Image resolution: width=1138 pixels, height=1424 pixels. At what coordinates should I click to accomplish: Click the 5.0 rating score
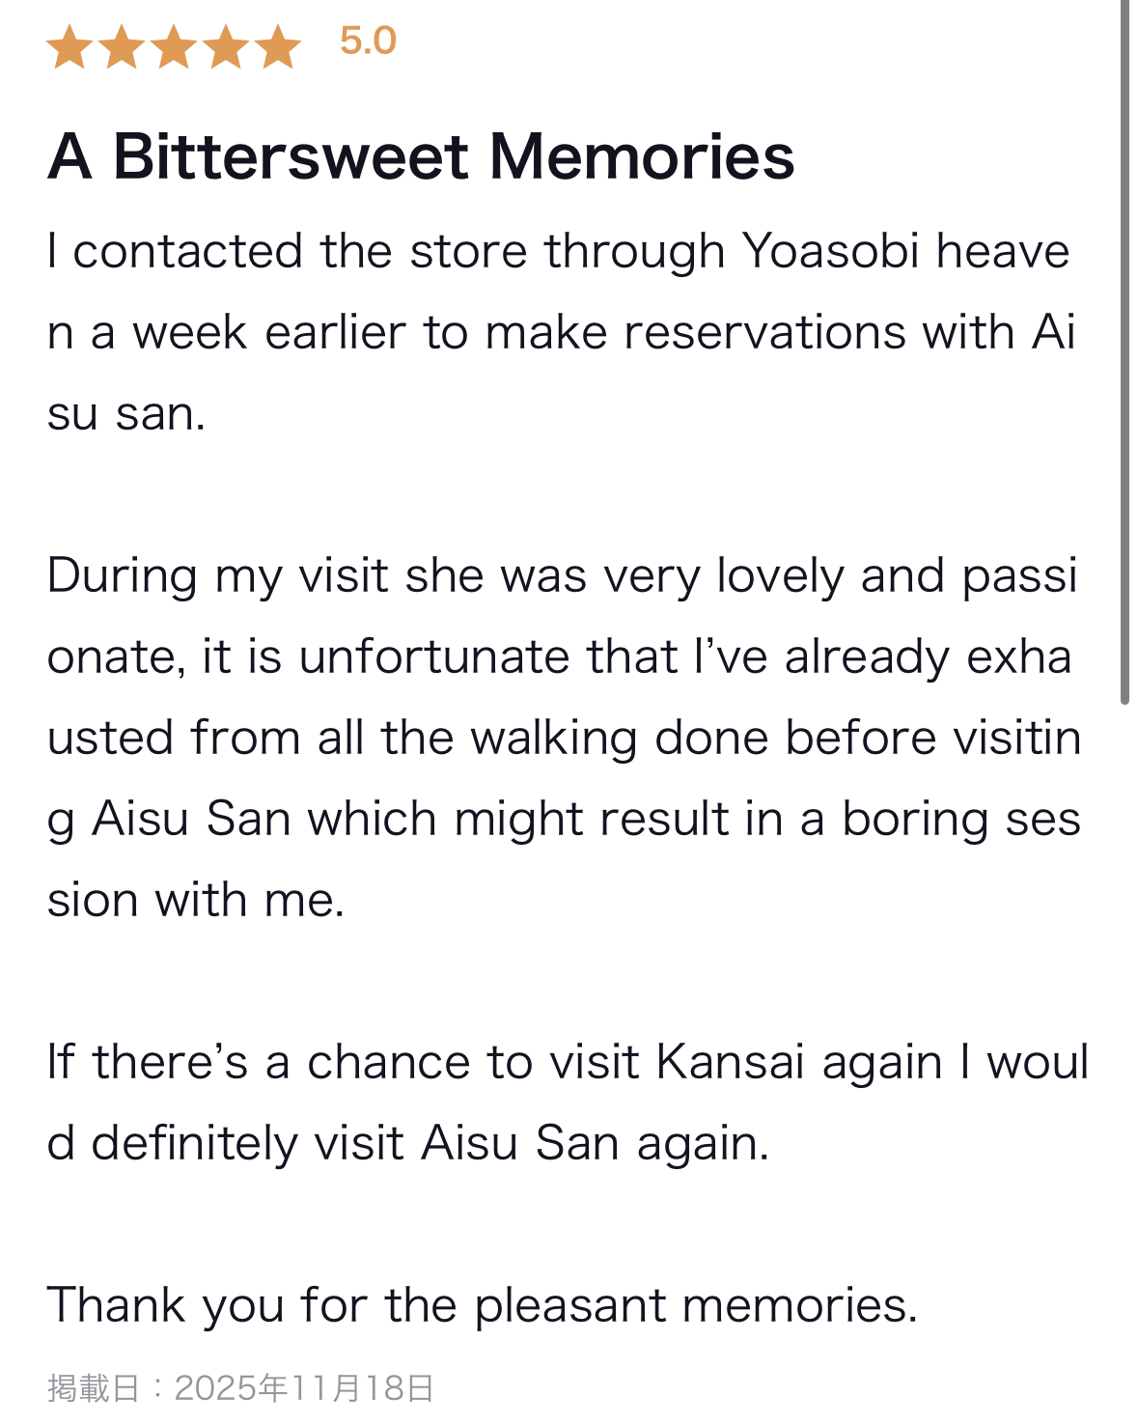(368, 42)
